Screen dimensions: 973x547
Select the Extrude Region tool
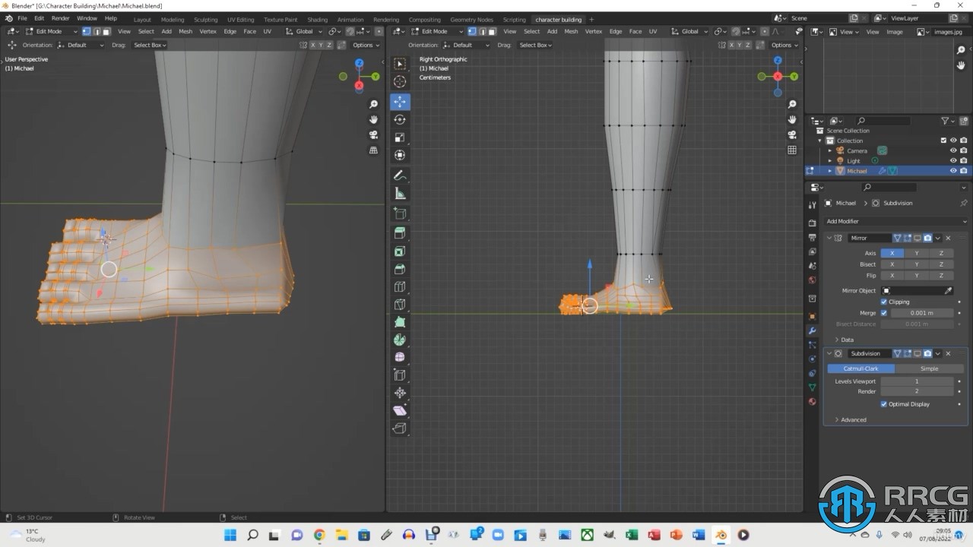point(400,233)
